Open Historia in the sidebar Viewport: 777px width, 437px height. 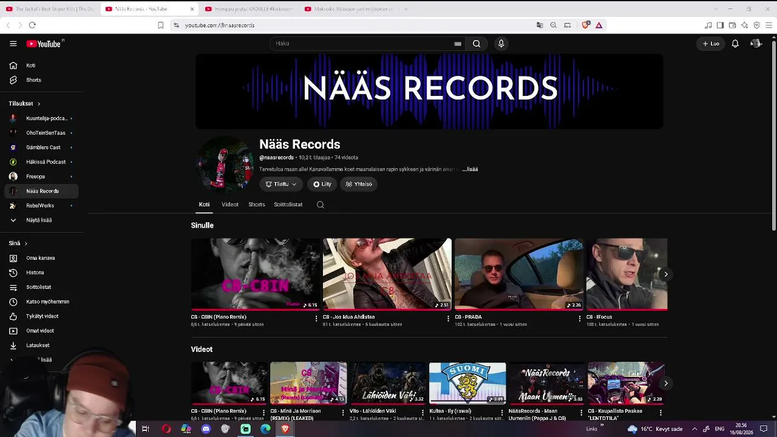(x=41, y=273)
